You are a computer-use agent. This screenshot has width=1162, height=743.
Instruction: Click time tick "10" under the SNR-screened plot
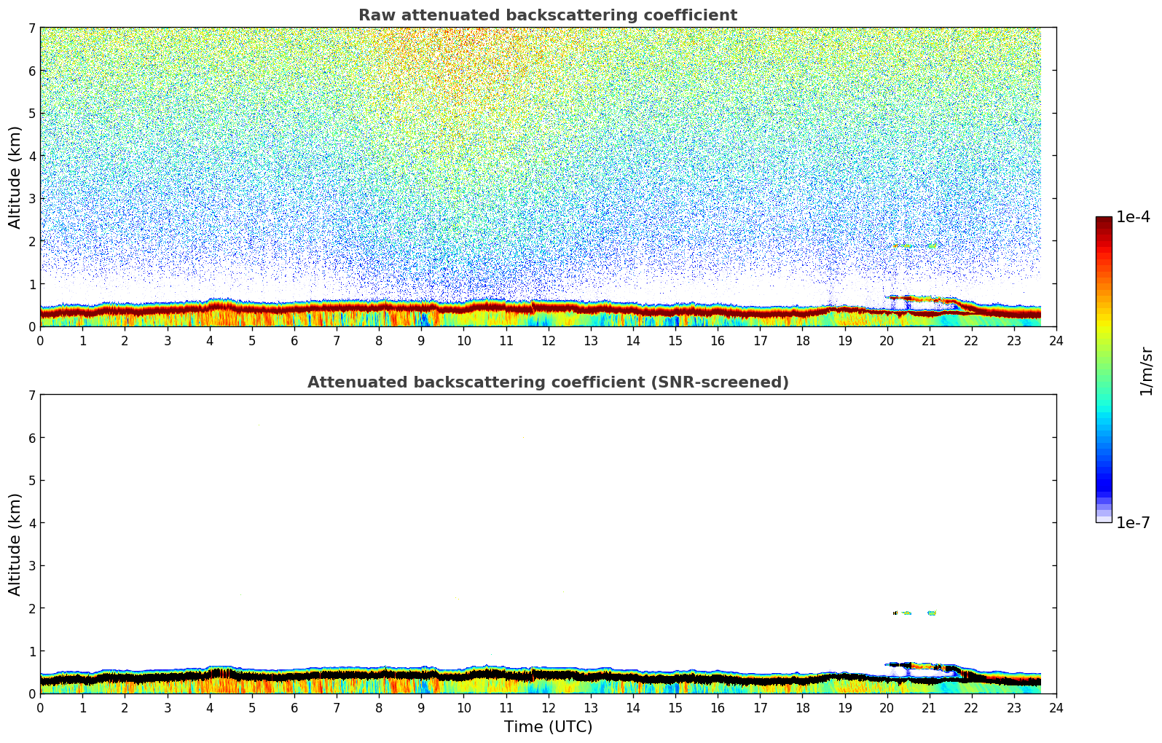tap(463, 707)
